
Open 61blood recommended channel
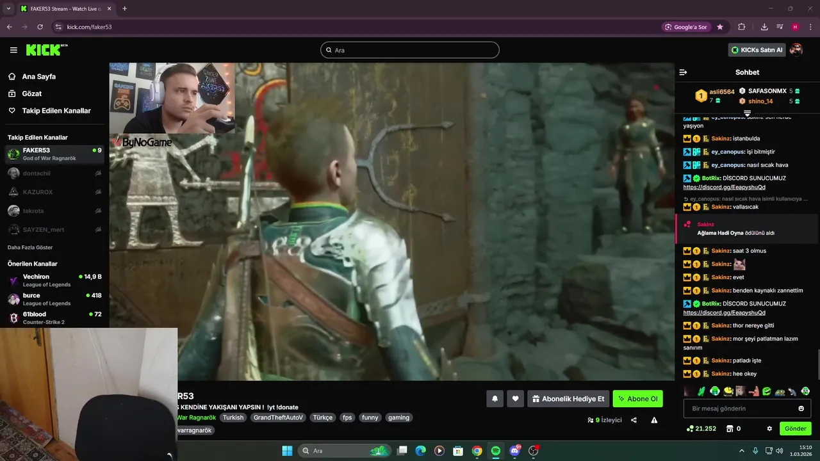[x=54, y=318]
